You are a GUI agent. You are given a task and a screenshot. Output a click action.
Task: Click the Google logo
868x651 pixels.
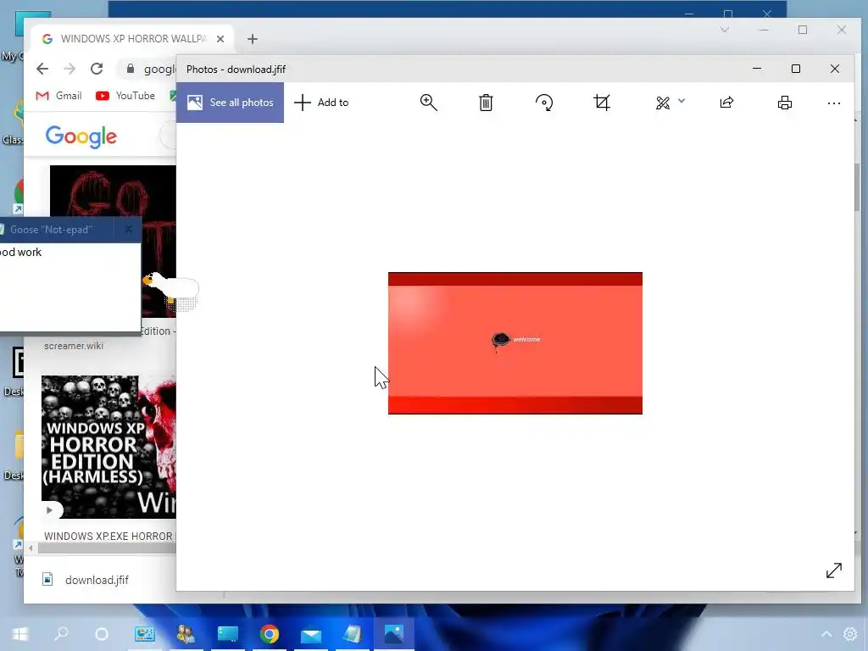(x=81, y=136)
